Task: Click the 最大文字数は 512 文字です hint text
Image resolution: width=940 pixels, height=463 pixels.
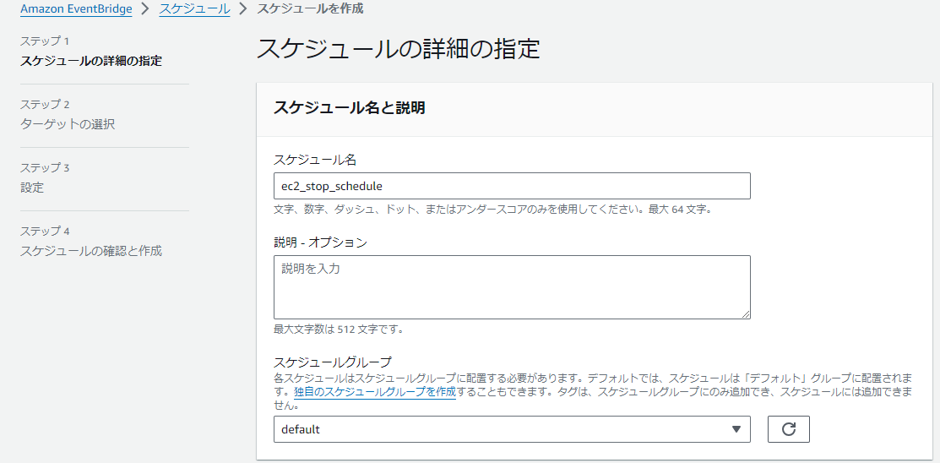Action: tap(339, 330)
